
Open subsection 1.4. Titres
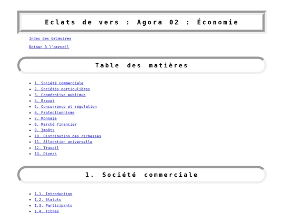tap(47, 211)
